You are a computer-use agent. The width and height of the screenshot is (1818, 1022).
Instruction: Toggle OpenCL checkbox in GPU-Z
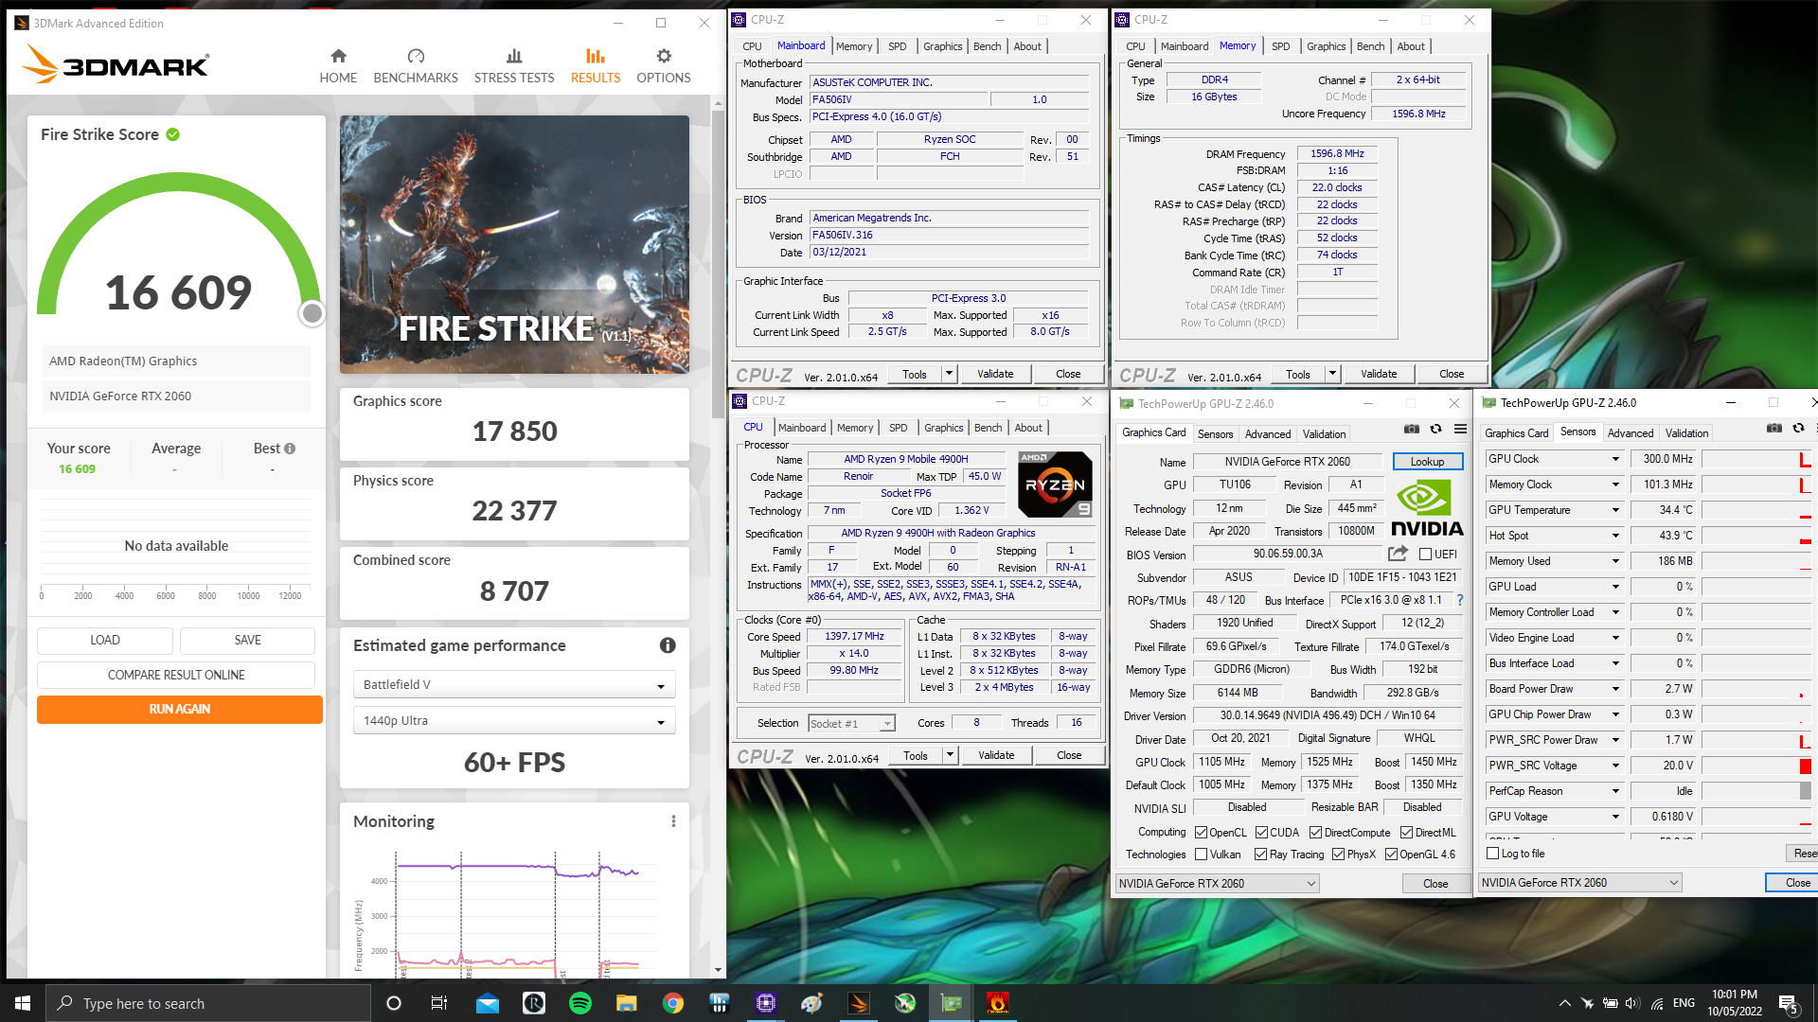(x=1201, y=833)
